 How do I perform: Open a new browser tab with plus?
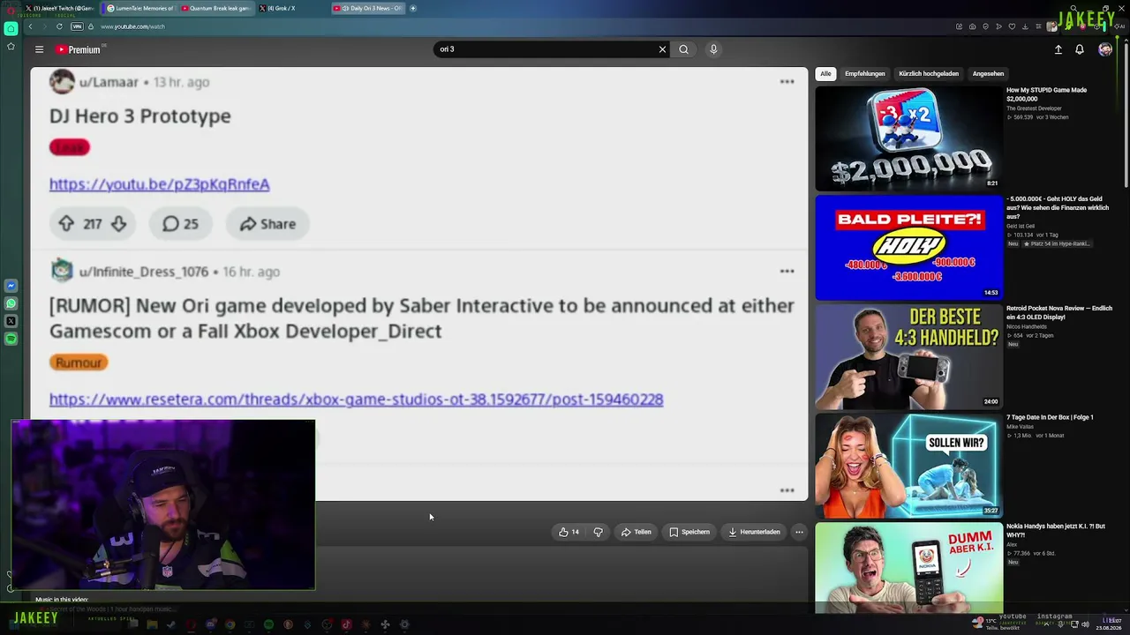413,8
